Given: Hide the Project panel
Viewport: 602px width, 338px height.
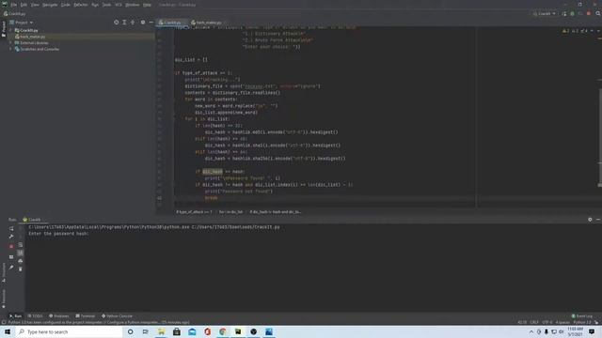Looking at the screenshot, I should (150, 23).
